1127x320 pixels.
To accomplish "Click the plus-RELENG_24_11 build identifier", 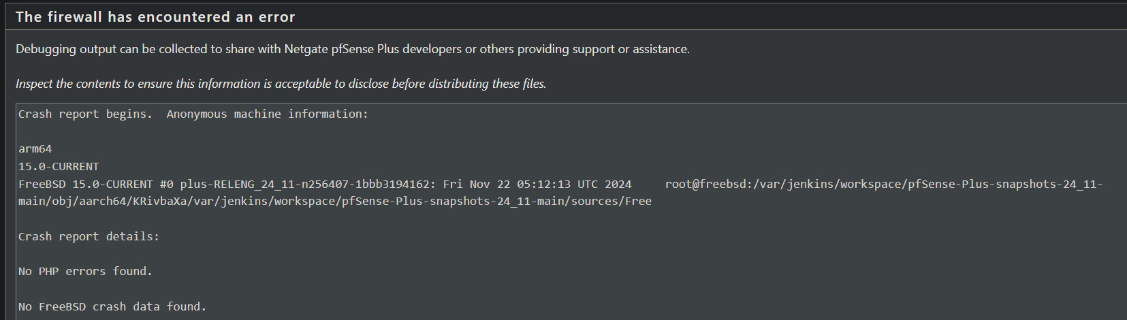I will click(x=308, y=184).
